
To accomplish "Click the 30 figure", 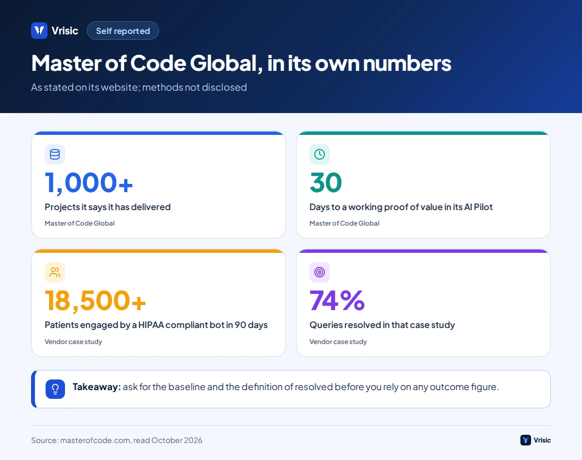I will (x=326, y=182).
